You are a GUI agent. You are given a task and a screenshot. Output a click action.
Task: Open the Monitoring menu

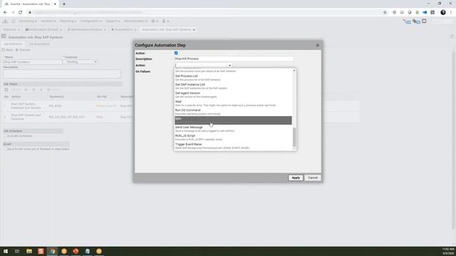coord(28,21)
